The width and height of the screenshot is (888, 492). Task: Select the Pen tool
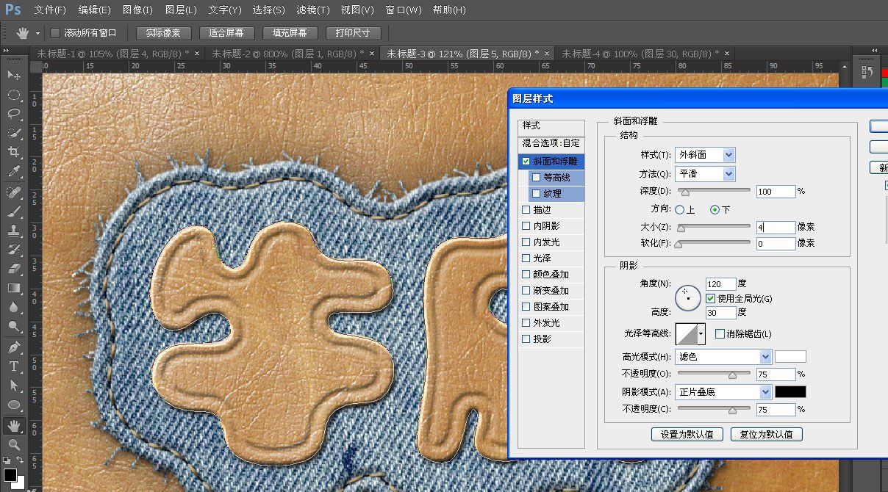click(x=14, y=347)
